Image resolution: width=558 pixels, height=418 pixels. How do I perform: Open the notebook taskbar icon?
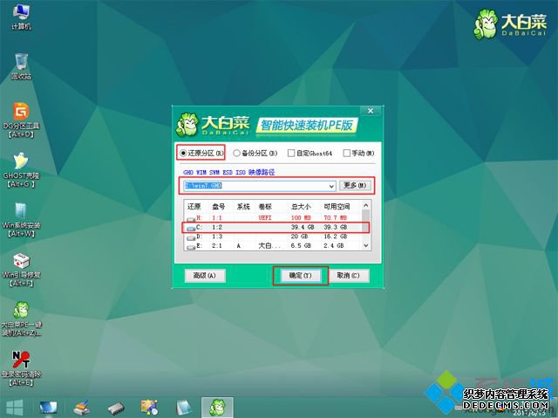click(x=184, y=408)
